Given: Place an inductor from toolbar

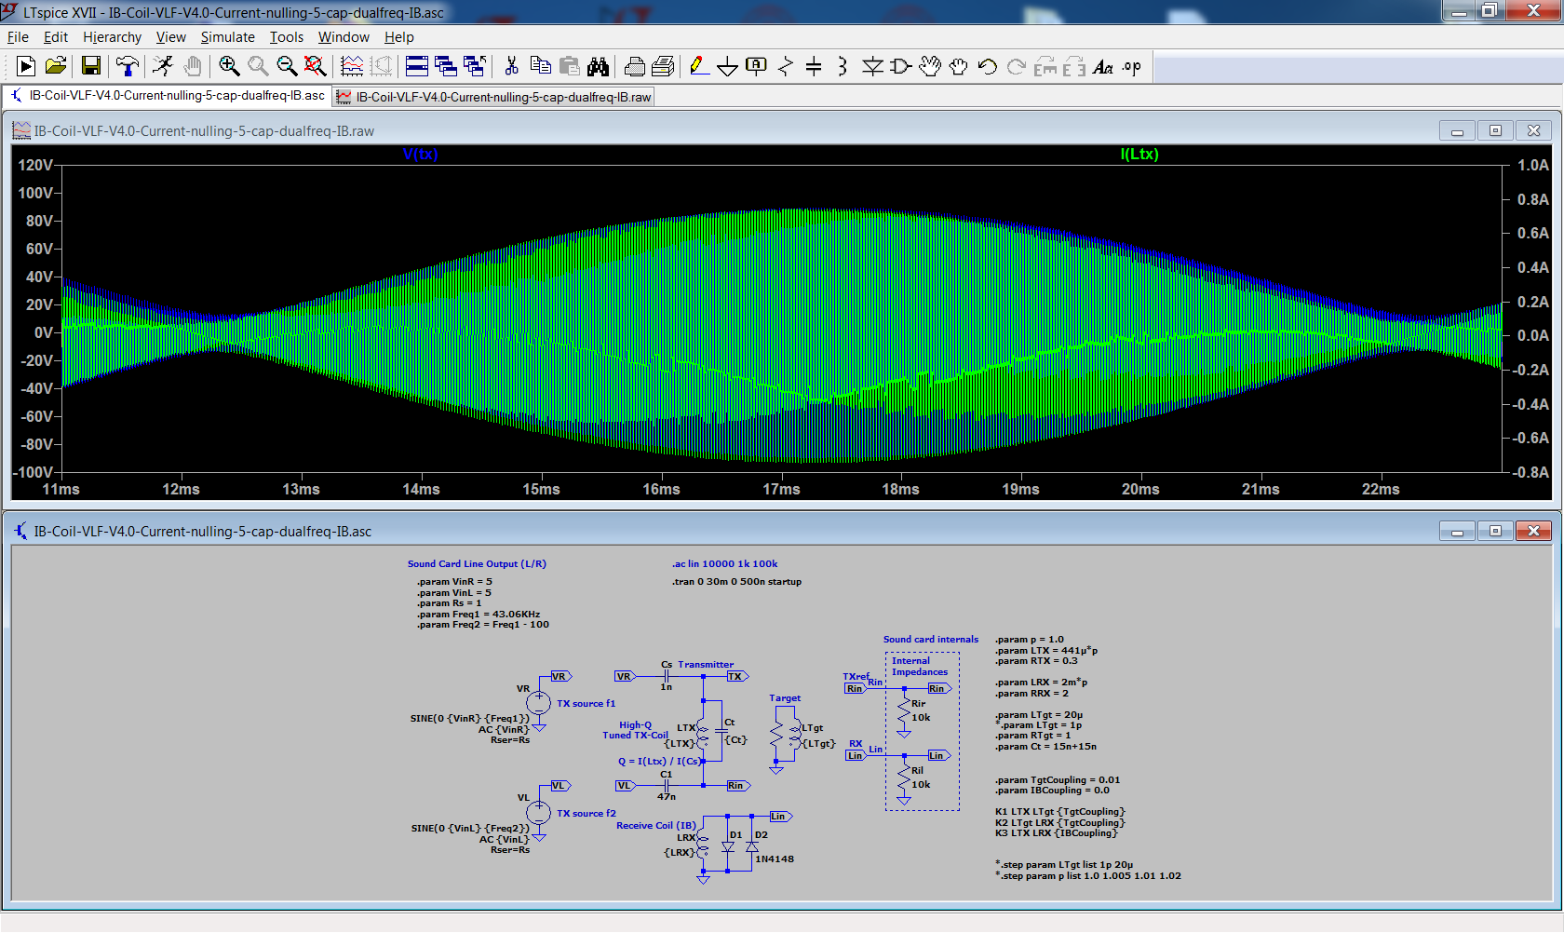Looking at the screenshot, I should pos(843,66).
